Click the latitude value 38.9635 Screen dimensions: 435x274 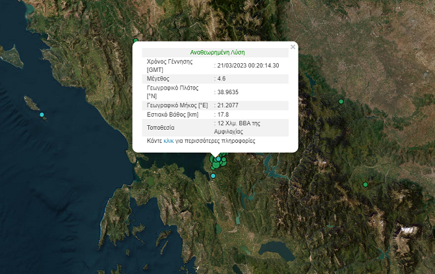pyautogui.click(x=229, y=92)
